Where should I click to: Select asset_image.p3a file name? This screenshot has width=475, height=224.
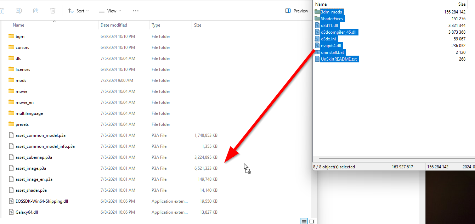point(31,168)
